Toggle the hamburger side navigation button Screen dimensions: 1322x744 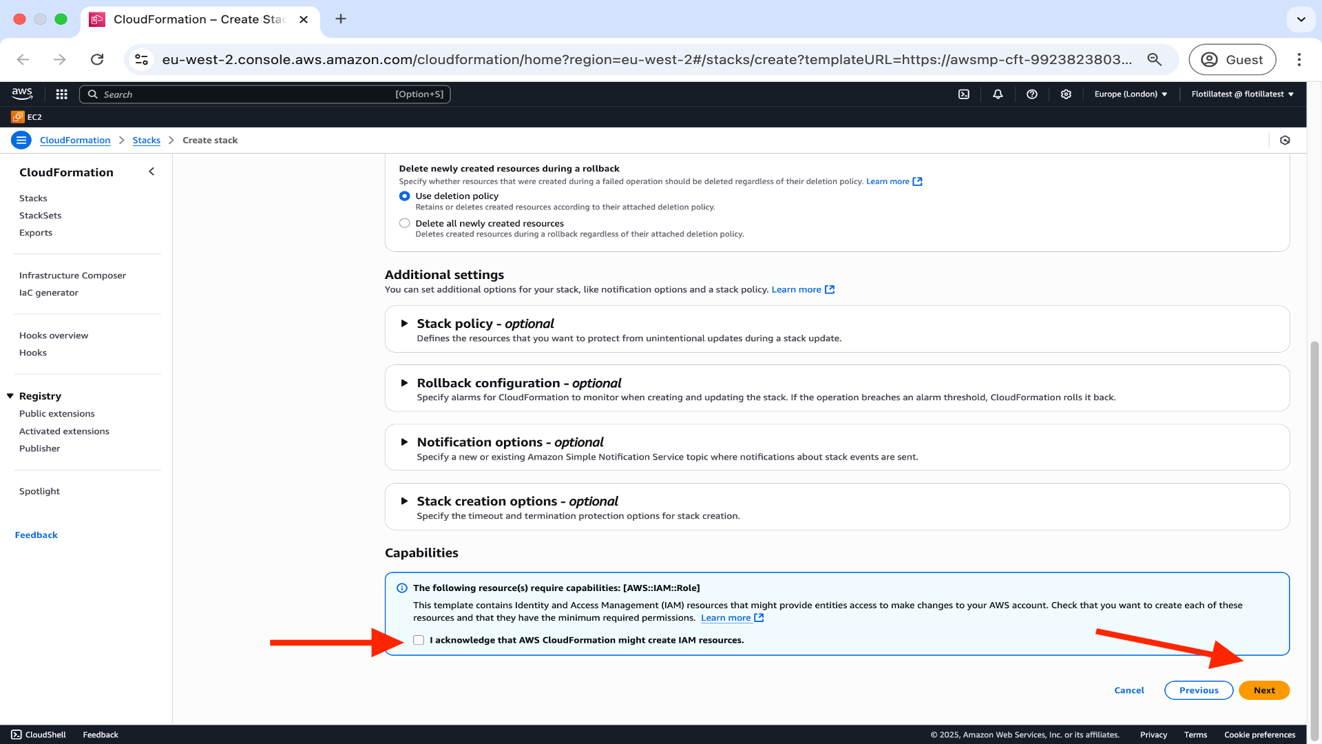pyautogui.click(x=21, y=141)
